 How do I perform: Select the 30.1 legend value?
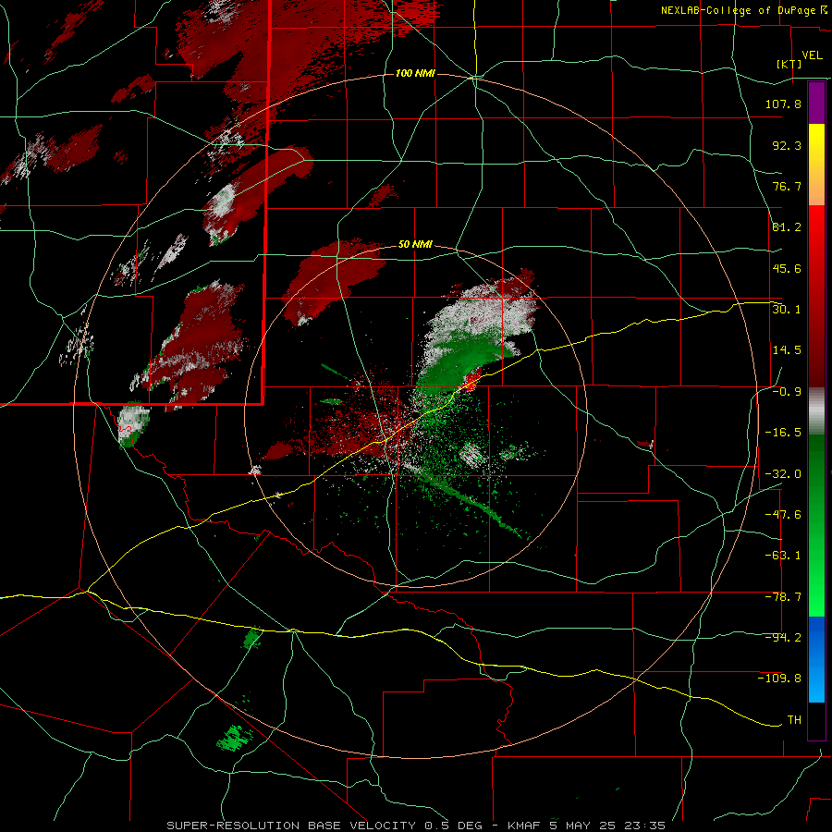787,310
